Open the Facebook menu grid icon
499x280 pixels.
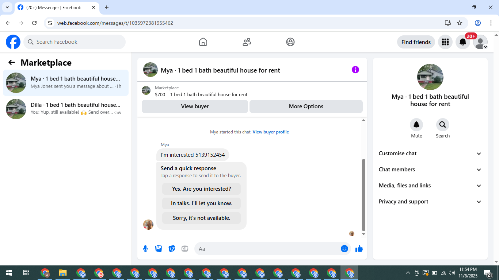445,42
